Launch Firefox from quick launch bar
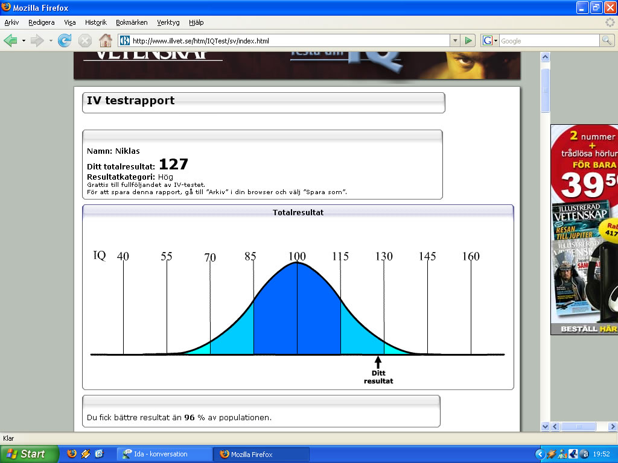 (72, 454)
